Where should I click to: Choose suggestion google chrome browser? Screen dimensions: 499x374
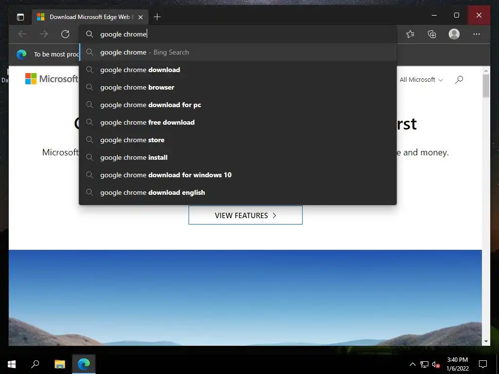(x=238, y=87)
